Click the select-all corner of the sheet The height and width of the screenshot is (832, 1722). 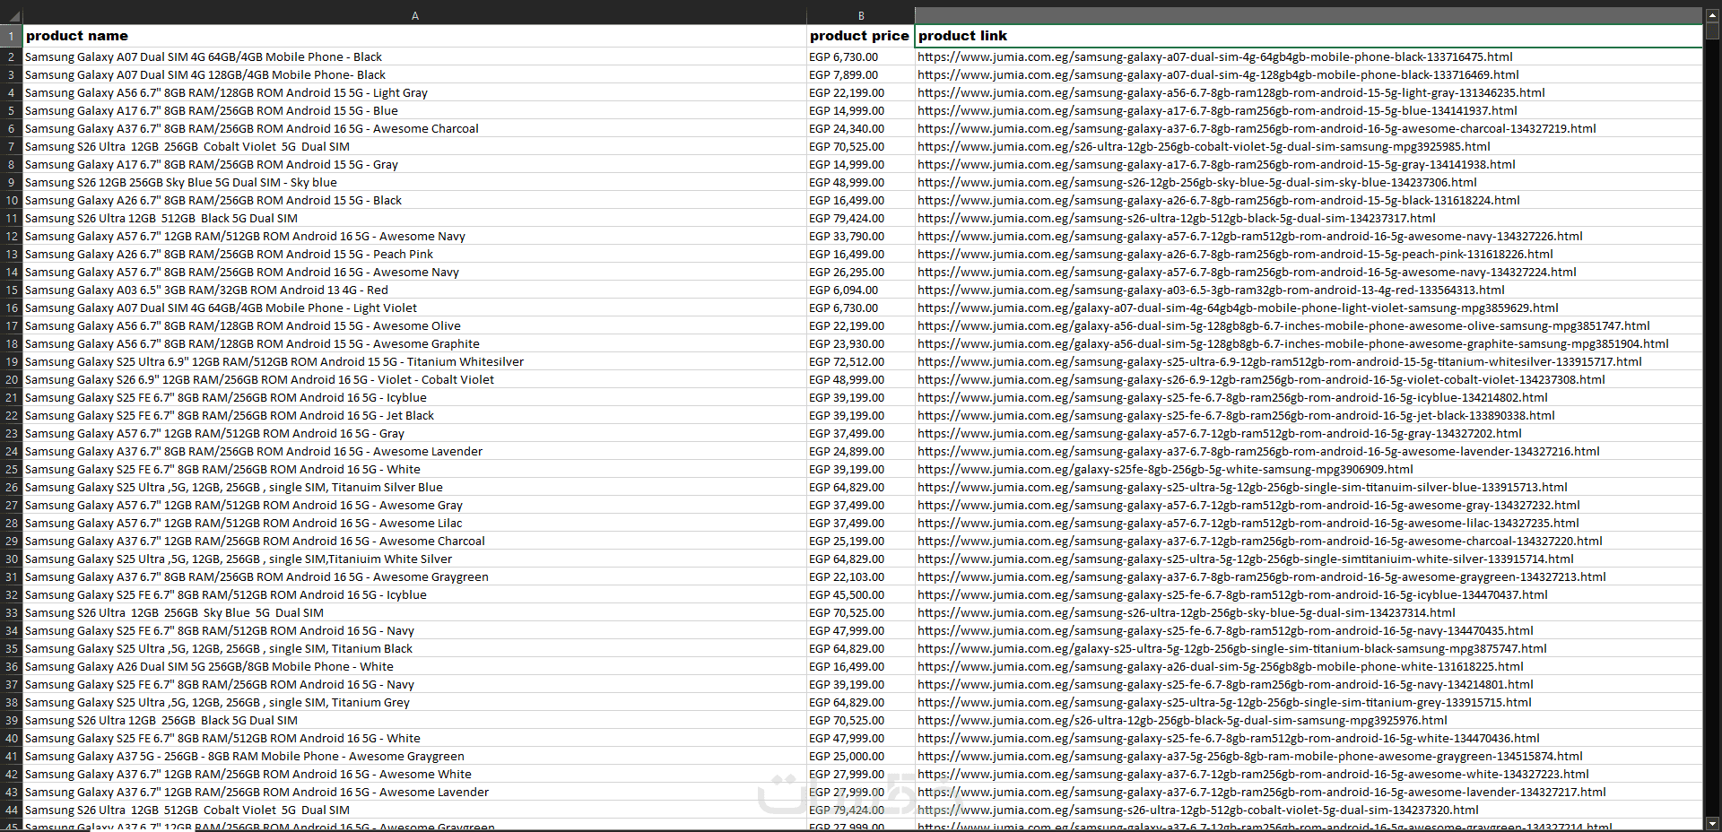pos(11,16)
